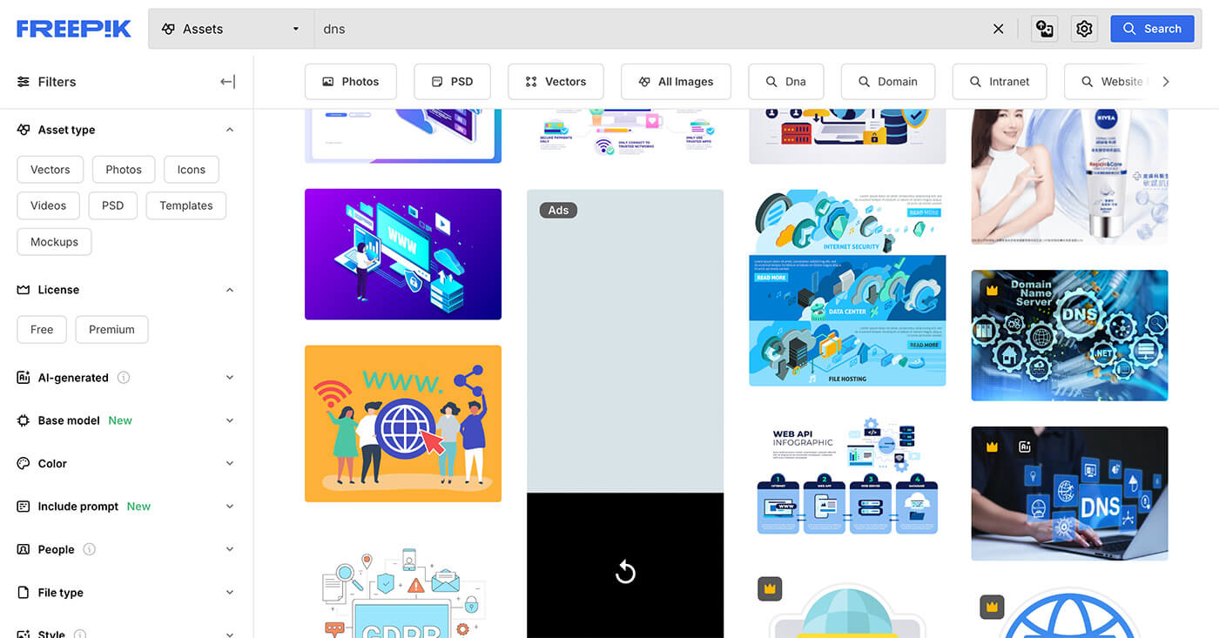
Task: Open the Domain Name Server gears image
Action: (x=1069, y=335)
